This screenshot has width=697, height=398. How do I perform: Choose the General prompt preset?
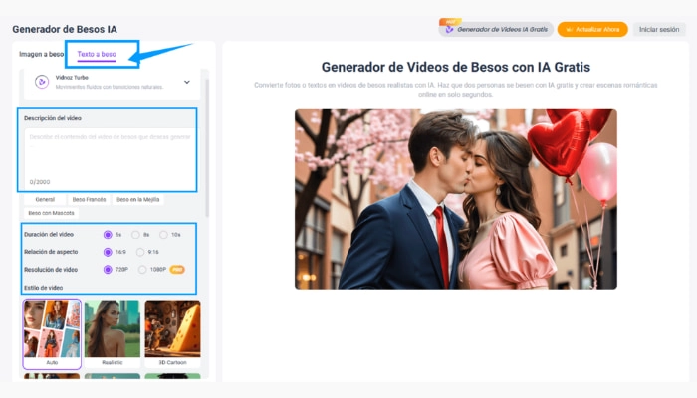[x=45, y=199]
